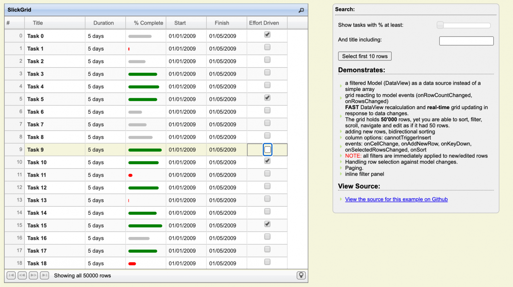Uncheck Effort Driven for Task 0
This screenshot has height=287, width=513.
(x=267, y=34)
